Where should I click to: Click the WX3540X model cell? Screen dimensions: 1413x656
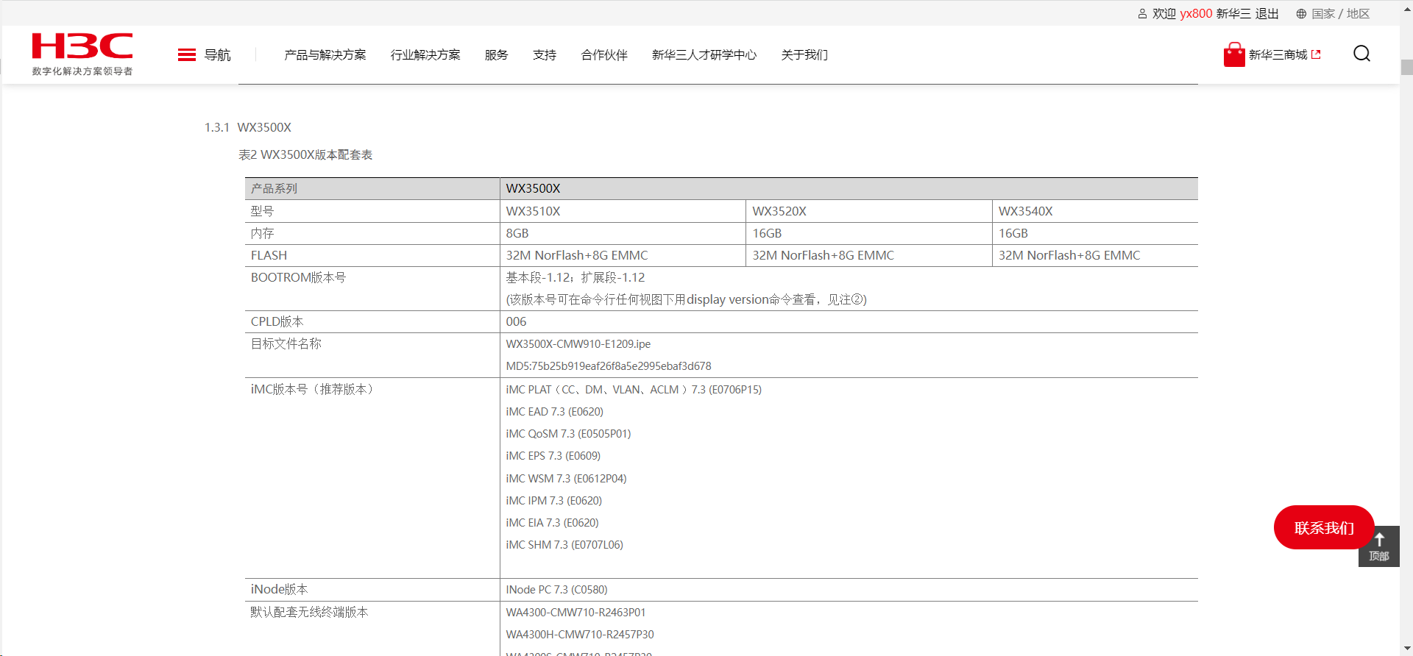1095,211
